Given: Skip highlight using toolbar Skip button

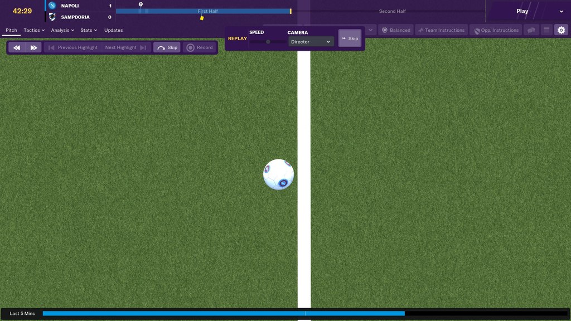Looking at the screenshot, I should click(167, 47).
